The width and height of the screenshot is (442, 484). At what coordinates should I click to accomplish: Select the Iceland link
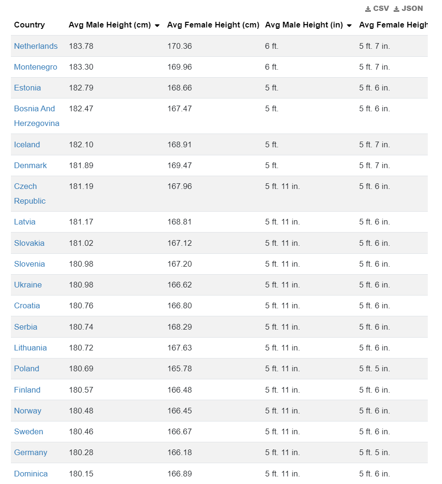27,144
